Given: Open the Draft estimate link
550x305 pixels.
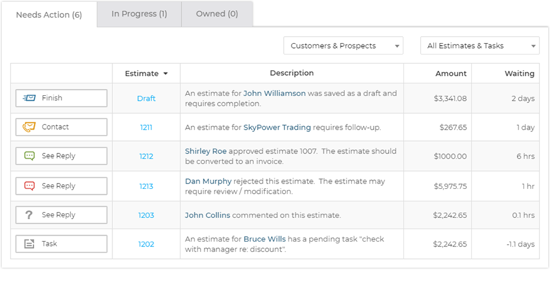Looking at the screenshot, I should click(146, 98).
